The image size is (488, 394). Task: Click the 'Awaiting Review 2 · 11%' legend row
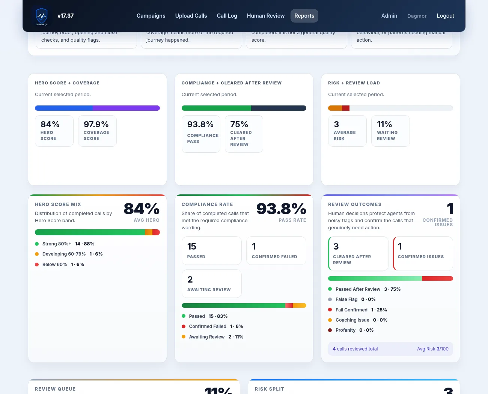coord(212,337)
